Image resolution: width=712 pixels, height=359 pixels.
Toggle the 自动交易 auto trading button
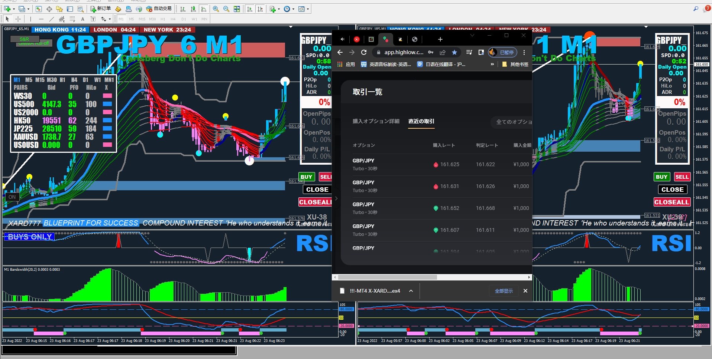tap(159, 9)
